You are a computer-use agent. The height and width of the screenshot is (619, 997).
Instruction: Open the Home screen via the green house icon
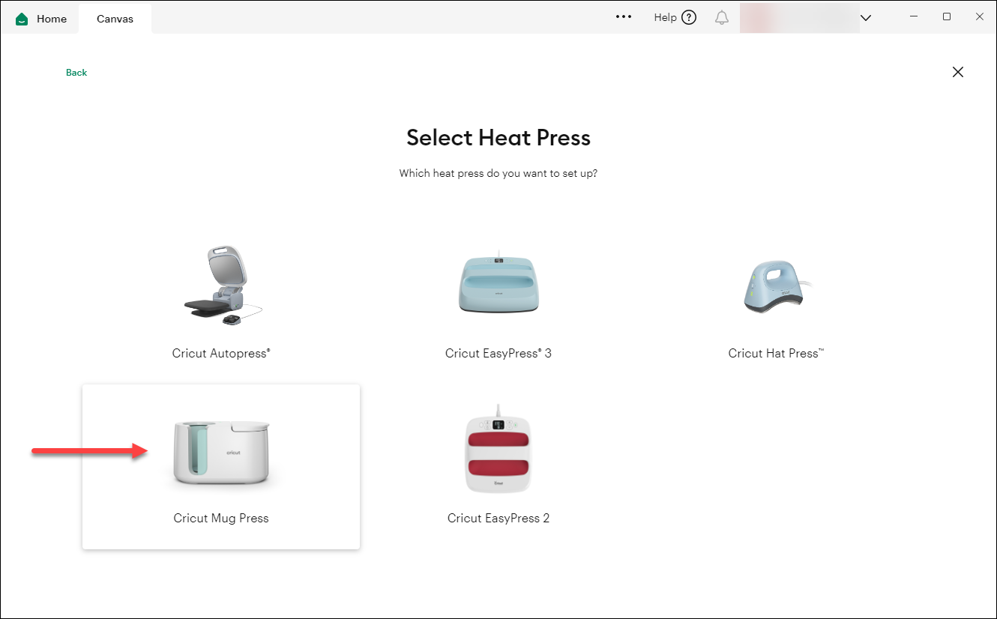tap(20, 18)
